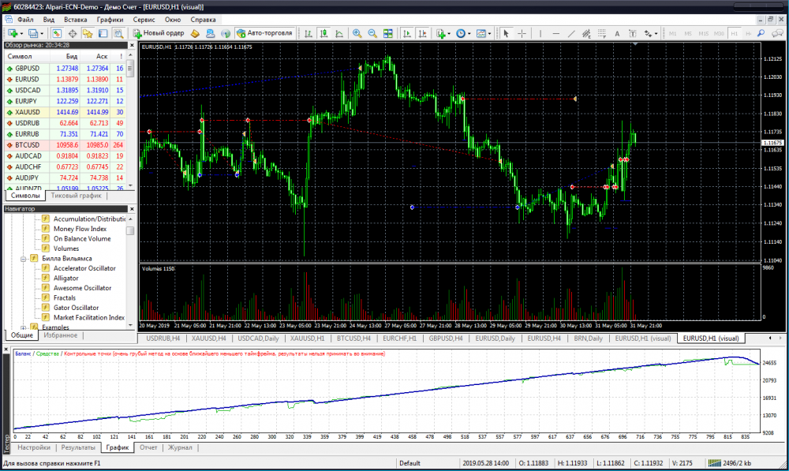Switch to the Отчет tester tab
This screenshot has width=789, height=471.
(148, 447)
